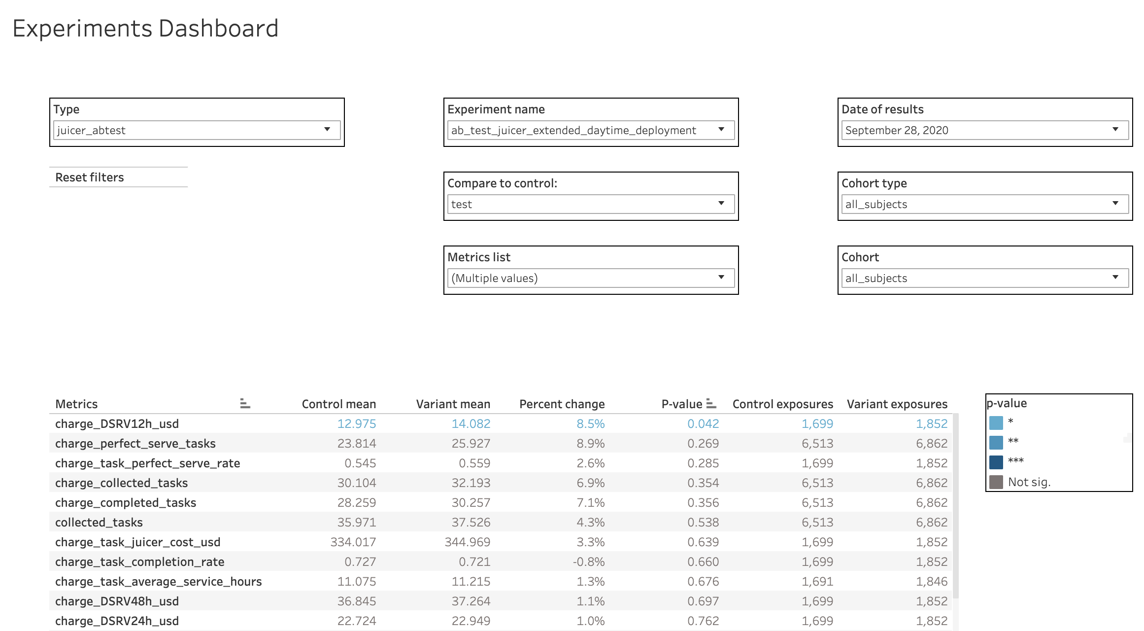Click sort icon beside P-value header
Screen dimensions: 1144x631
pyautogui.click(x=711, y=404)
